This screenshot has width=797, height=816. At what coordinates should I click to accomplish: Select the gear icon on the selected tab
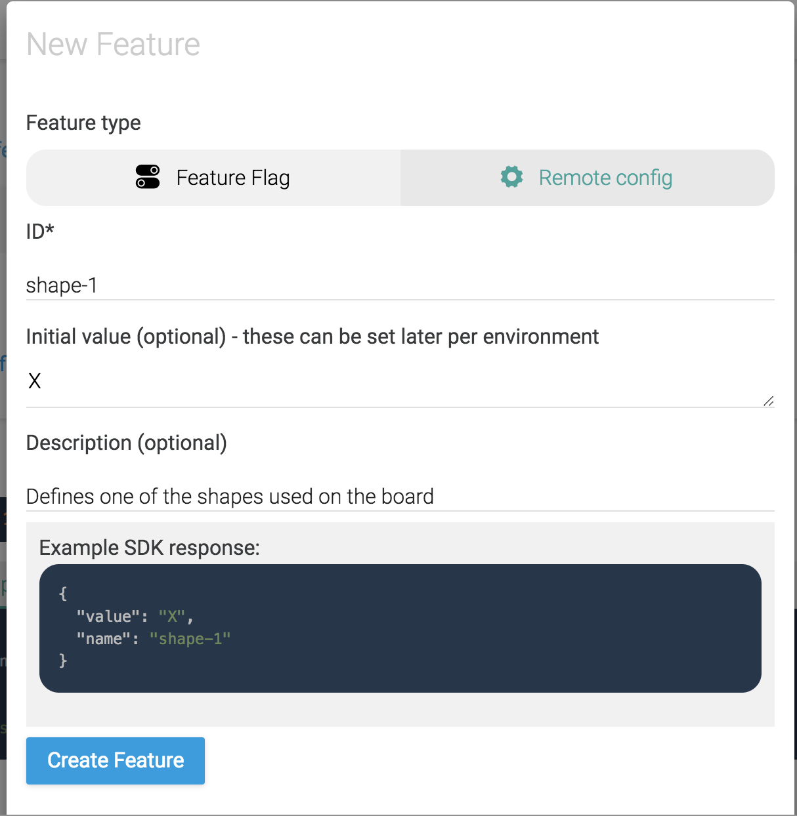511,177
